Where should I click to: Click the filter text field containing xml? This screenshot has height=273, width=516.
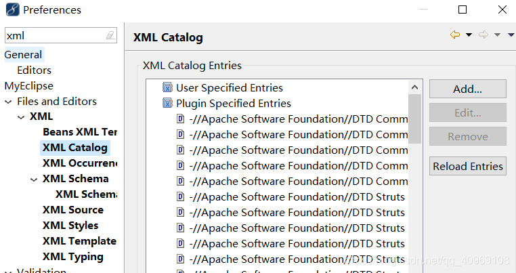[x=61, y=35]
